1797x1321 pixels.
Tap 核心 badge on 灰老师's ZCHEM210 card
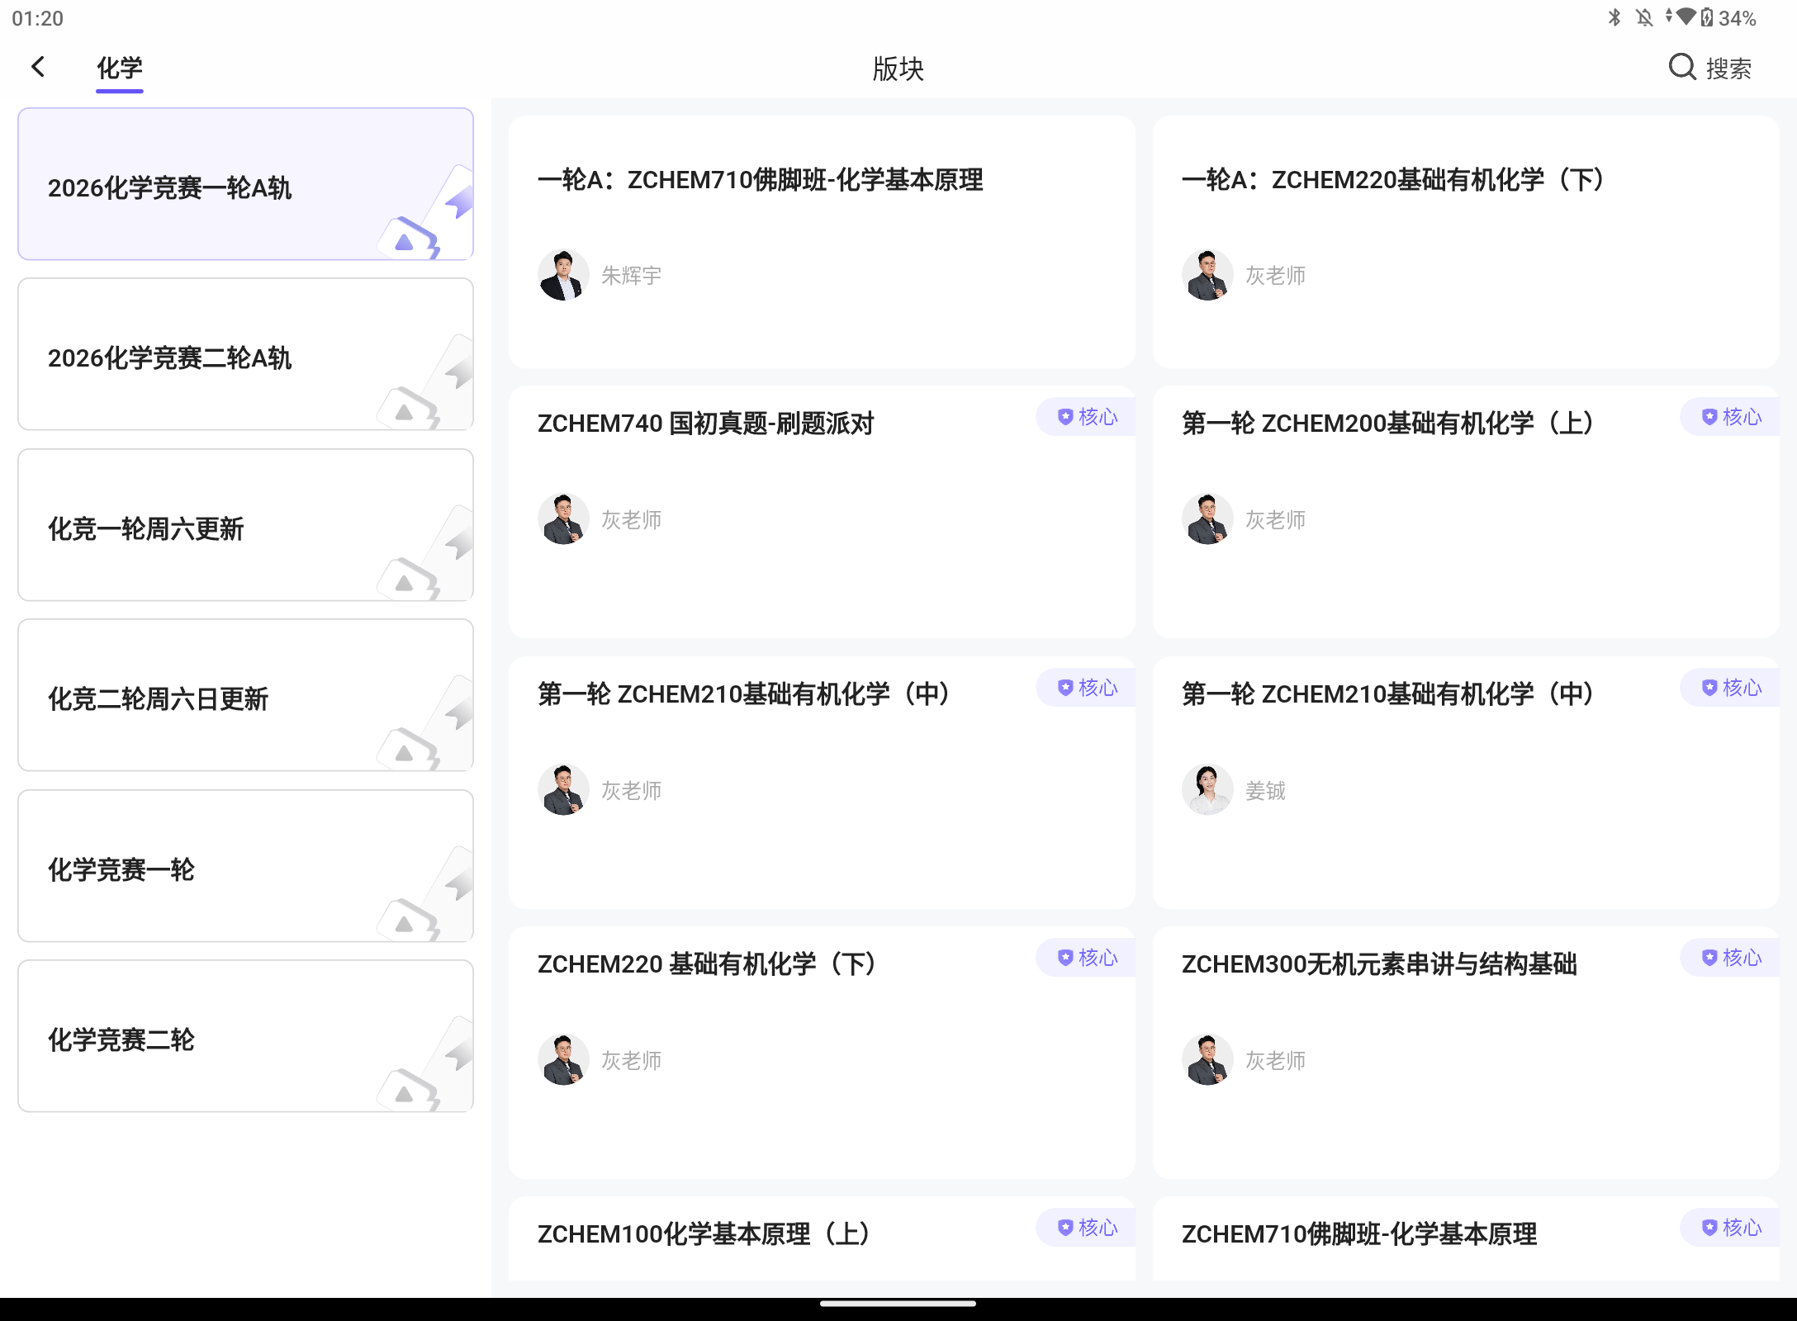pyautogui.click(x=1086, y=688)
